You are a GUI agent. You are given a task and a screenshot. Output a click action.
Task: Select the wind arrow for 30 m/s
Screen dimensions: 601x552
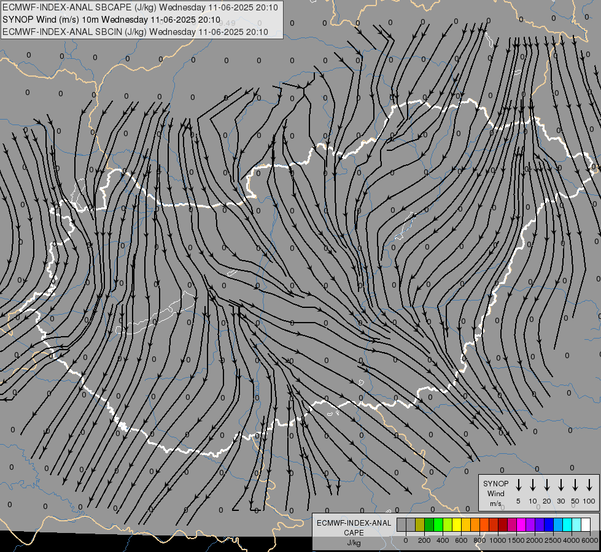[560, 485]
